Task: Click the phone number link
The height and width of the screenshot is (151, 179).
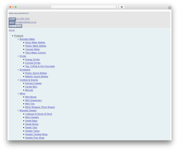Action: 23,19
